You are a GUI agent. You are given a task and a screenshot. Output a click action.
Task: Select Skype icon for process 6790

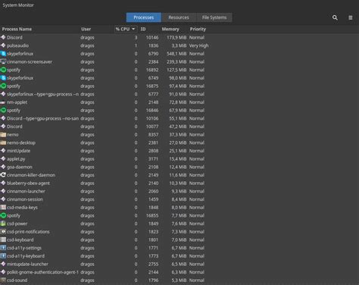(3, 54)
